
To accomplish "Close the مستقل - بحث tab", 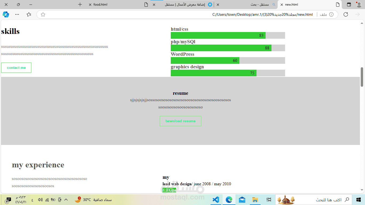I will point(218,5).
